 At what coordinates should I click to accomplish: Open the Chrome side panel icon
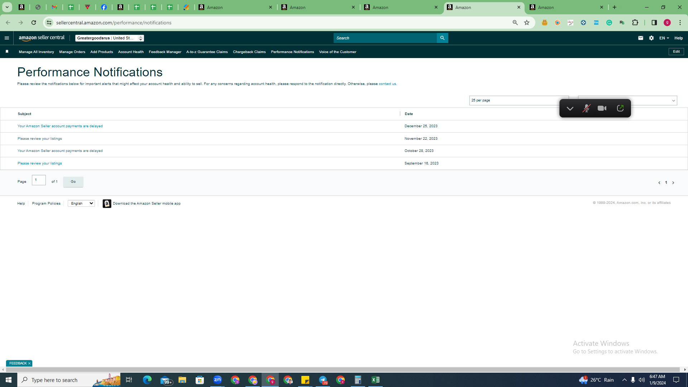coord(654,23)
